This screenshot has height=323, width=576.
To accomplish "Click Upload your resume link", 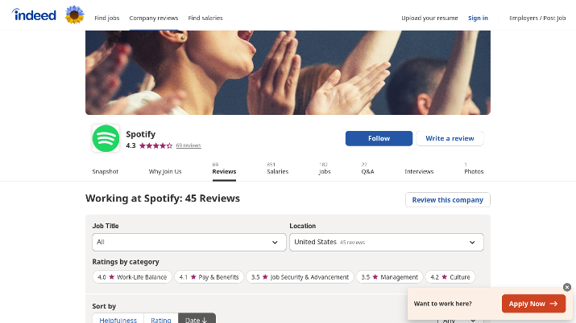I will coord(429,18).
